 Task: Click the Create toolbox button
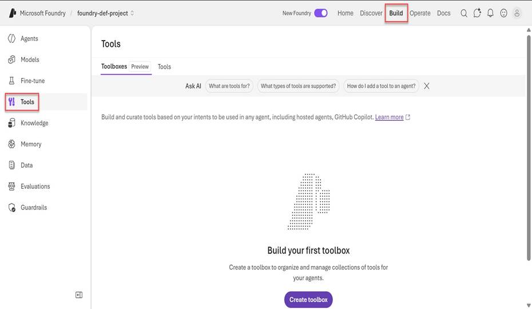coord(308,300)
